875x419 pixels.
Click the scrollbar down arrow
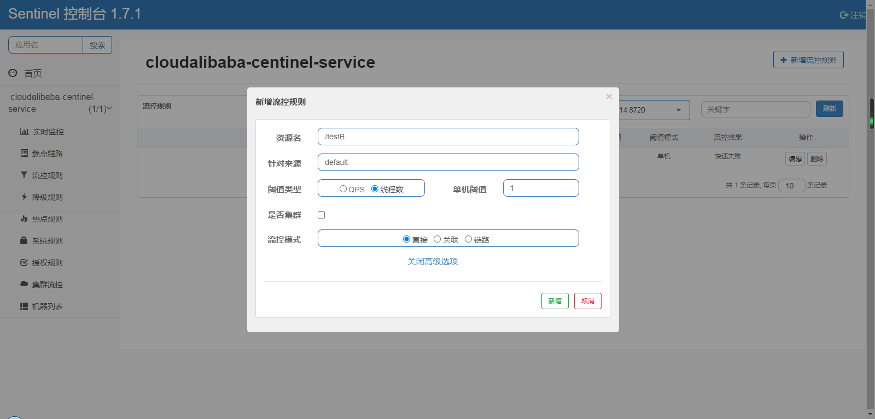pos(871,414)
